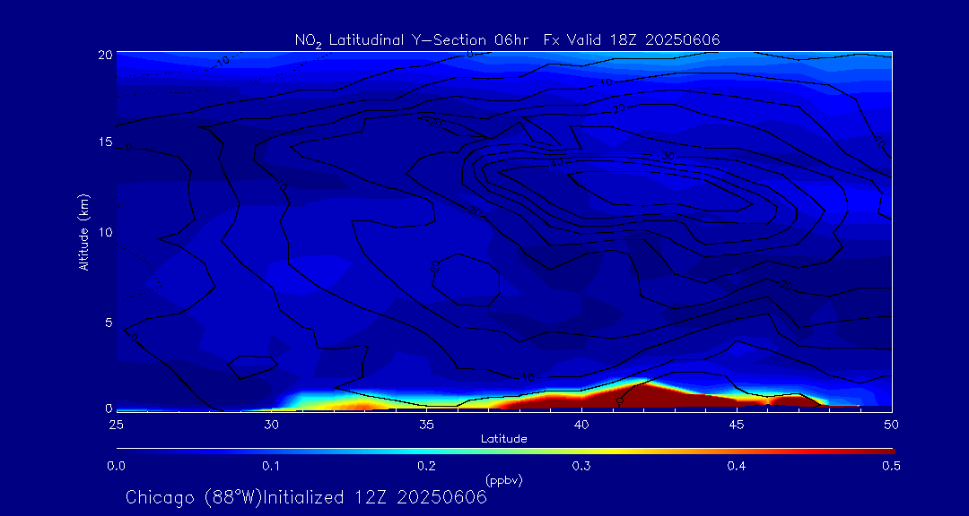The image size is (969, 516).
Task: Click latitude tick label 50
Action: (x=892, y=425)
